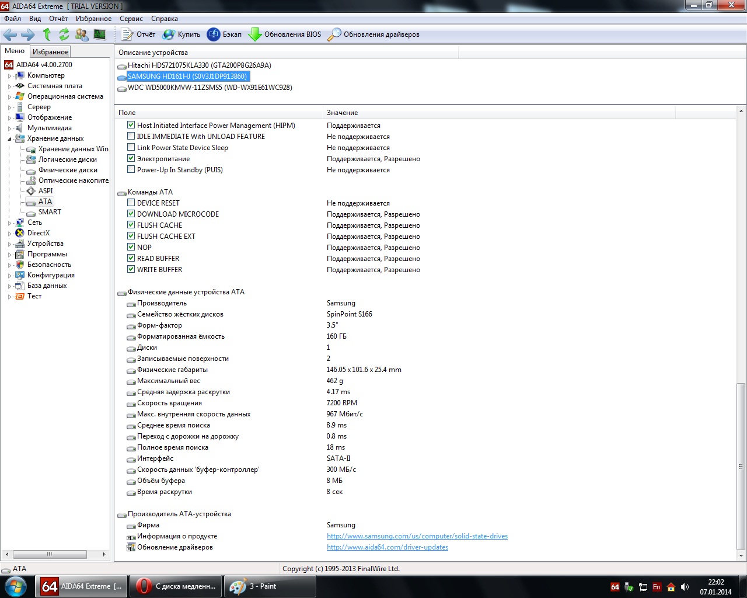Viewport: 747px width, 598px height.
Task: Open the Windows Start button
Action: click(x=15, y=586)
